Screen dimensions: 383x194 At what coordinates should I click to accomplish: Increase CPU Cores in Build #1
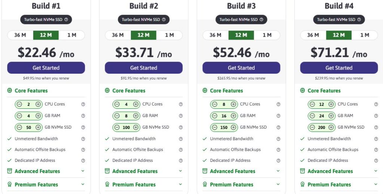click(x=38, y=104)
